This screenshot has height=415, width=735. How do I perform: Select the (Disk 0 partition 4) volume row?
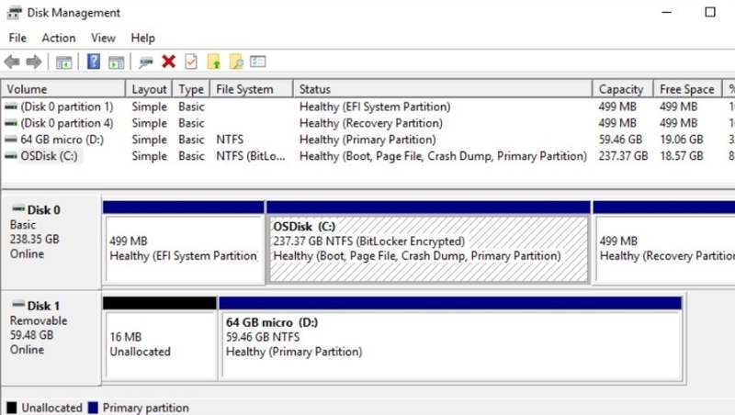tap(367, 123)
